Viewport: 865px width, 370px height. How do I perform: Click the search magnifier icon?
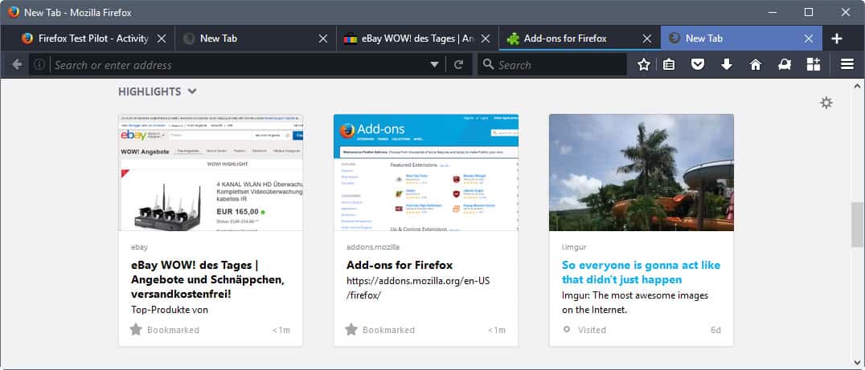tap(488, 65)
